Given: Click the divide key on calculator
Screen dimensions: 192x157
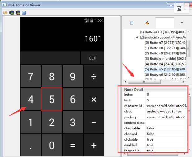Looking at the screenshot, I should coord(94,76).
